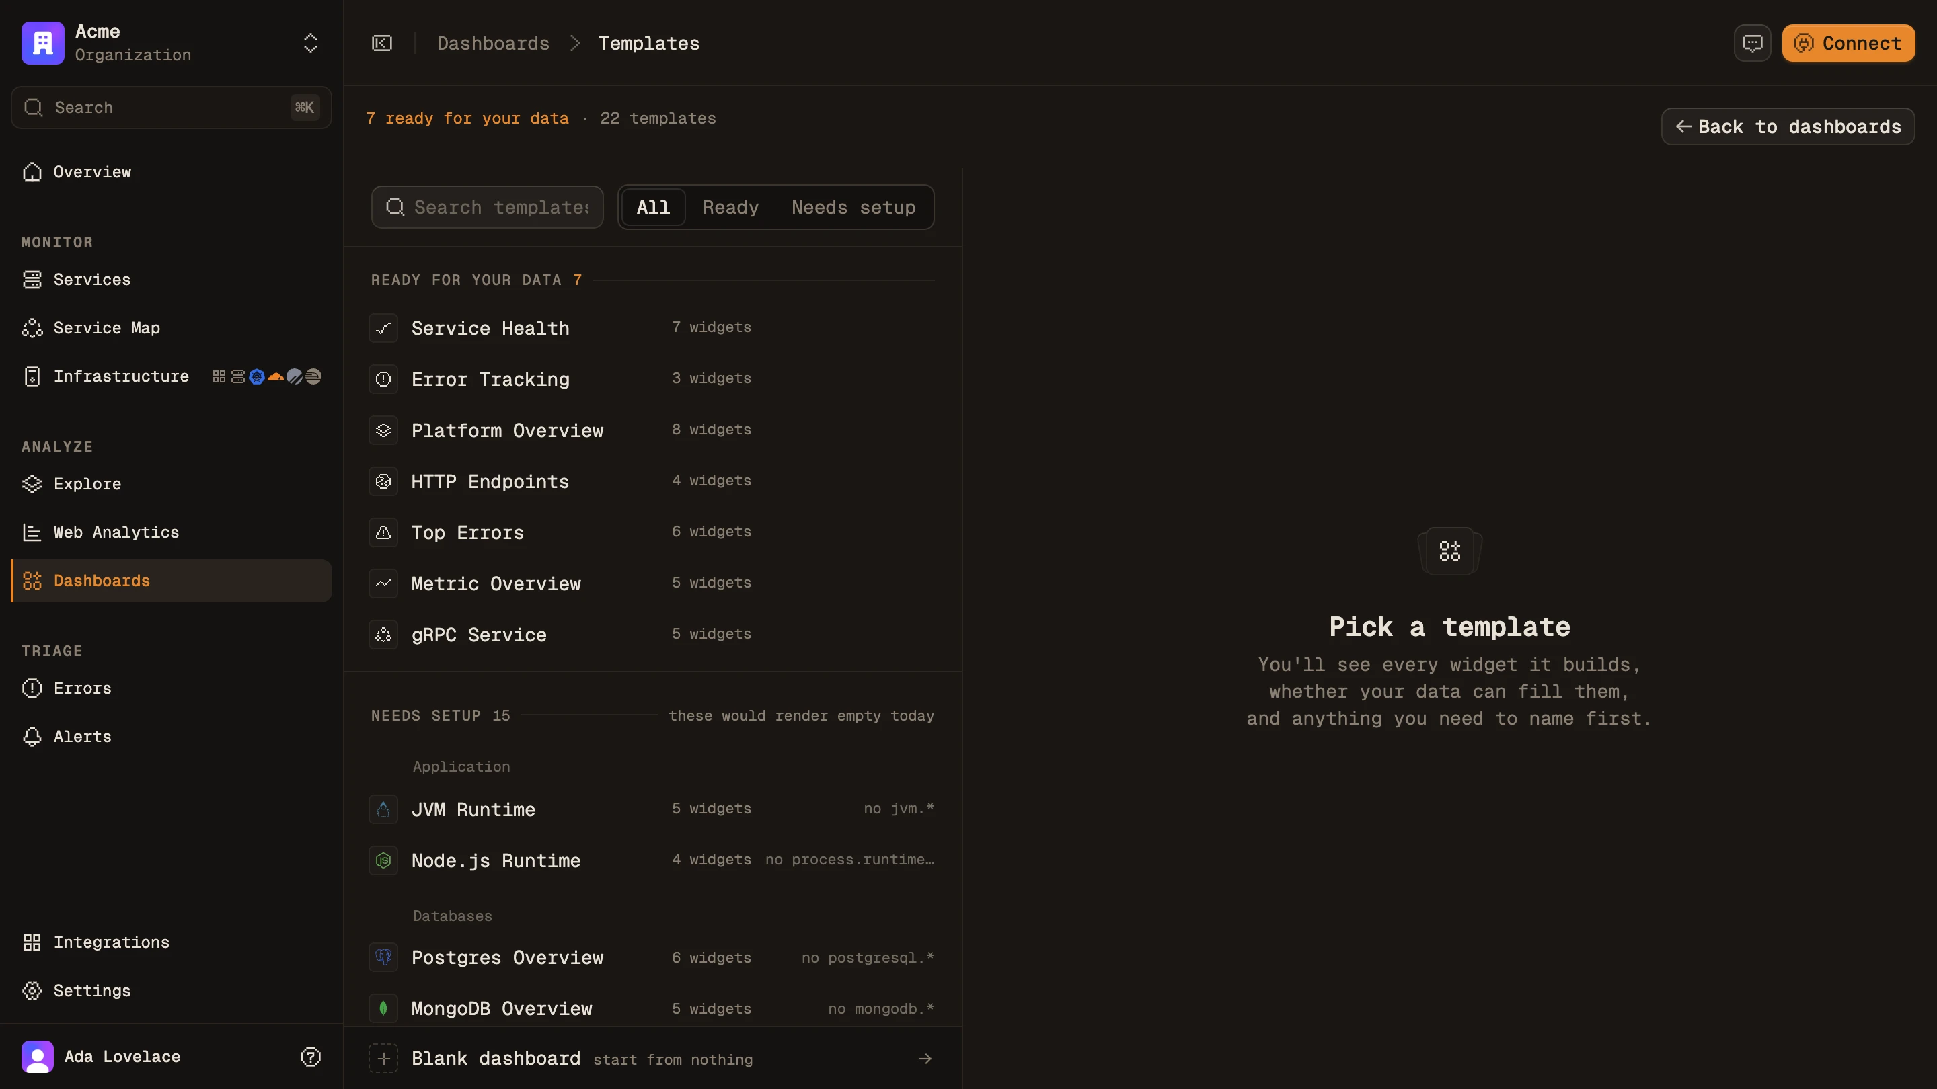Open Service Map
Screen dimensions: 1937x1089
pyautogui.click(x=172, y=327)
